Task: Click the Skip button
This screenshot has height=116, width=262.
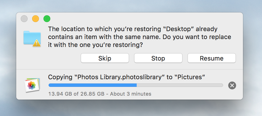Action: (x=105, y=58)
